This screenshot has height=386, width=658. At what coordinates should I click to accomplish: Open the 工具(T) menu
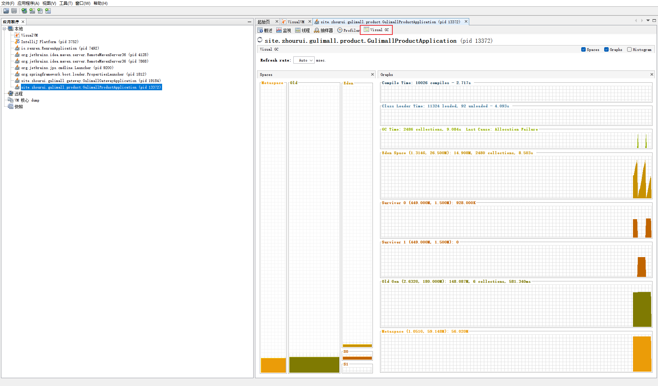pos(66,3)
